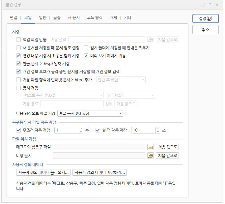Switch to the 글꼴 tab
This screenshot has width=225, height=204.
(57, 18)
